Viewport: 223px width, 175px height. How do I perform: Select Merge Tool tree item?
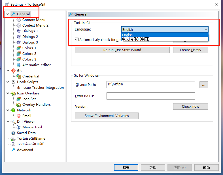[32, 127]
